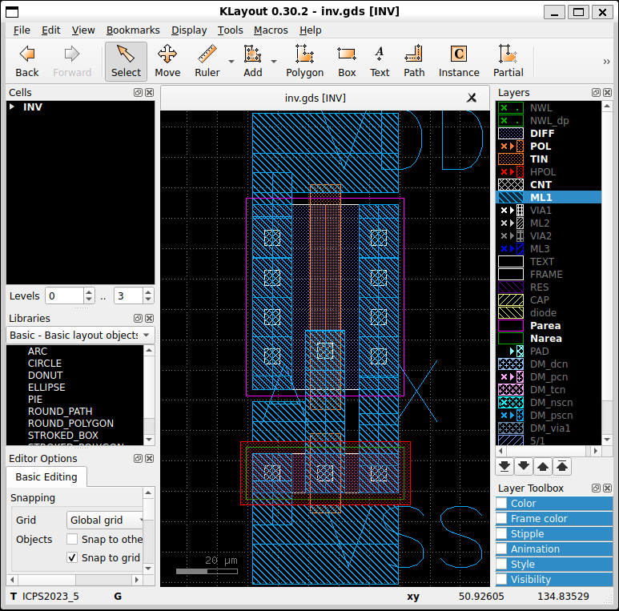Open the Basic library dropdown
619x611 pixels.
pos(81,335)
